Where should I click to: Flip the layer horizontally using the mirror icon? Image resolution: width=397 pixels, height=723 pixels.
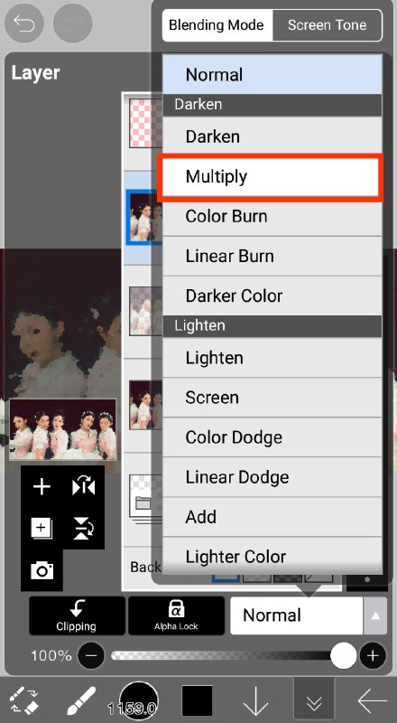[x=83, y=486]
